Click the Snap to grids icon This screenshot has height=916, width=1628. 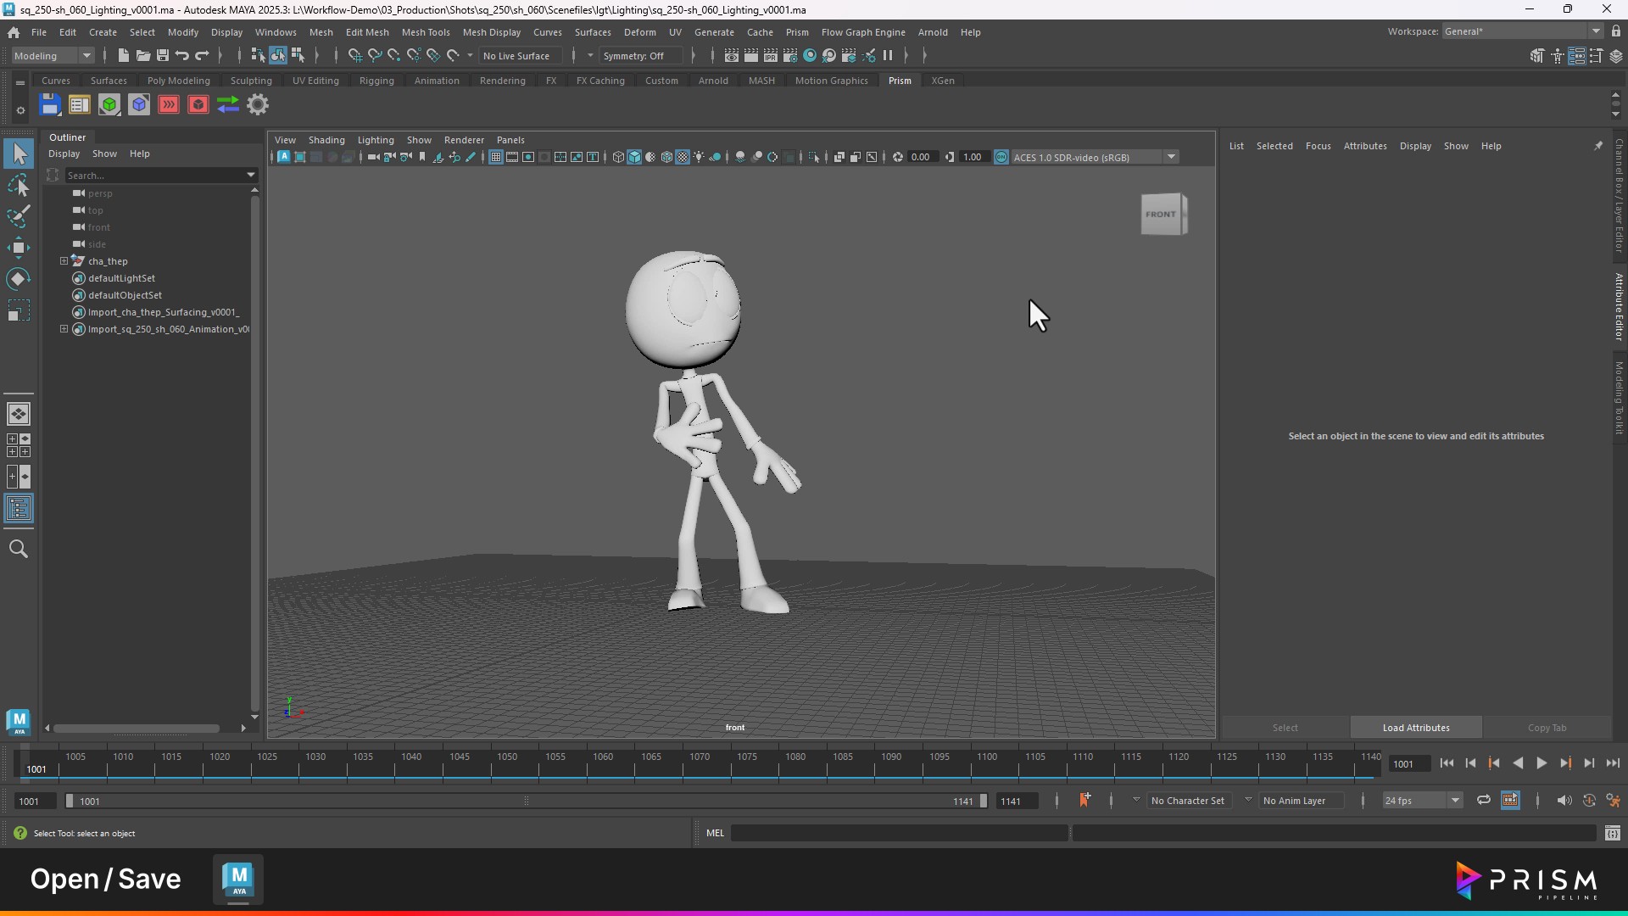pos(355,55)
